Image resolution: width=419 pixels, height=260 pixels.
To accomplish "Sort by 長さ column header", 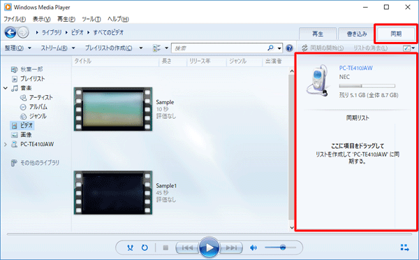I will (173, 62).
